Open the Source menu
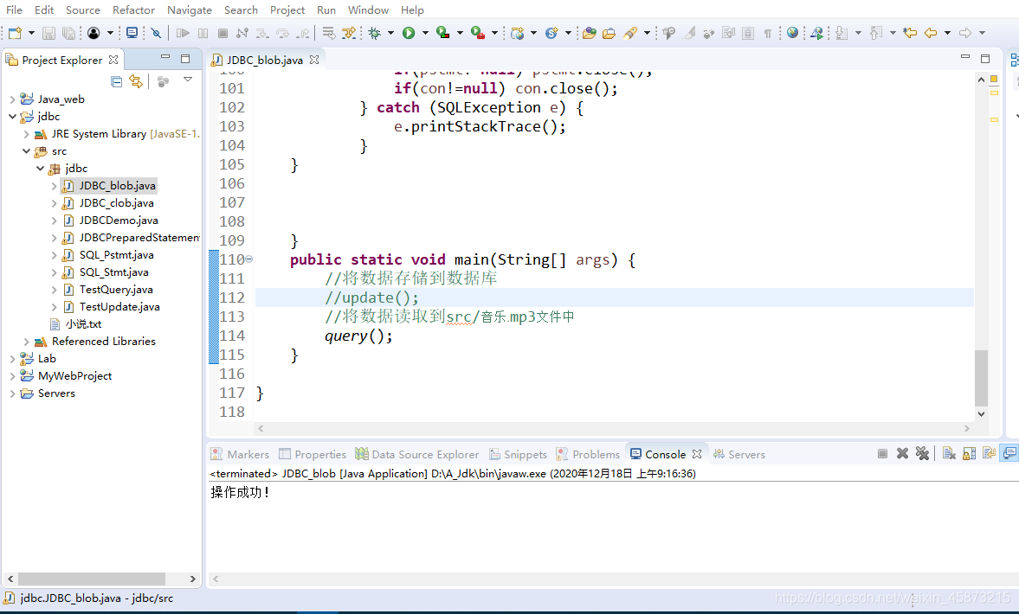This screenshot has width=1019, height=614. 82,10
